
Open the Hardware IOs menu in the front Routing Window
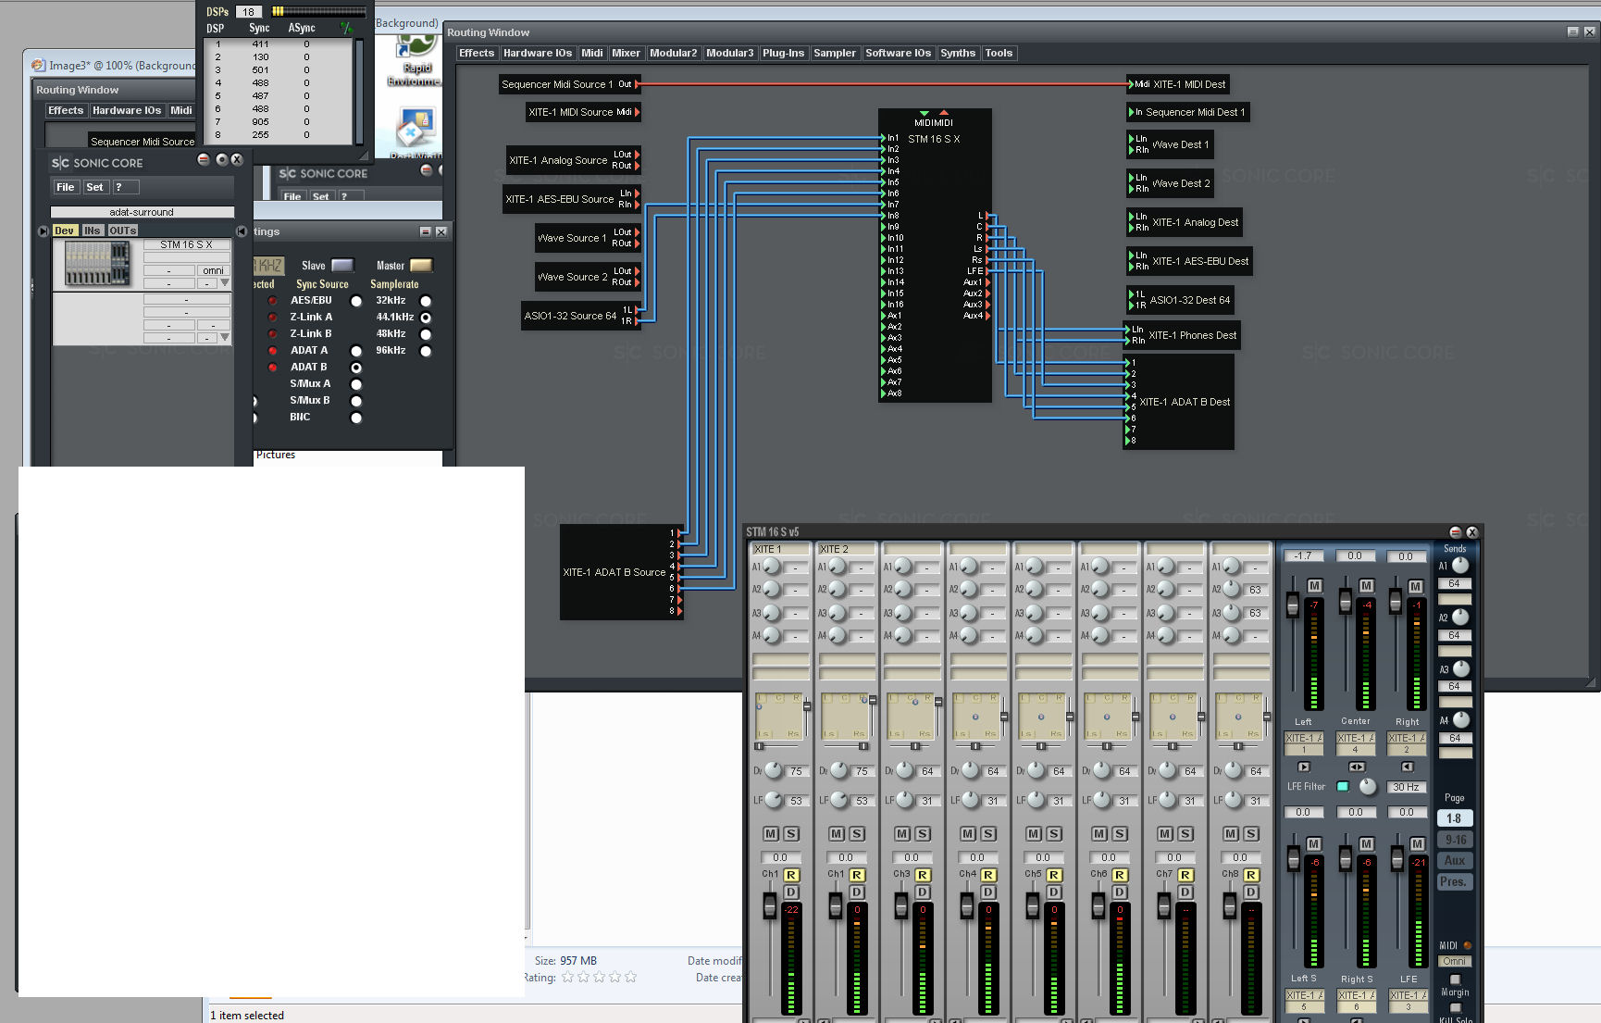click(537, 53)
